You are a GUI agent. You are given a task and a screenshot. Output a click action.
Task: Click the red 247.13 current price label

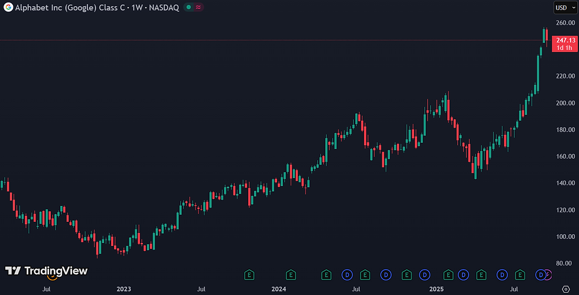[x=565, y=40]
